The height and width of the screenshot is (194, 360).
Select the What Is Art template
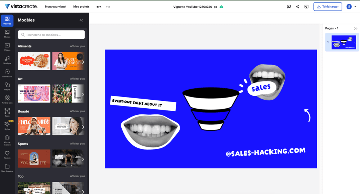tap(34, 94)
